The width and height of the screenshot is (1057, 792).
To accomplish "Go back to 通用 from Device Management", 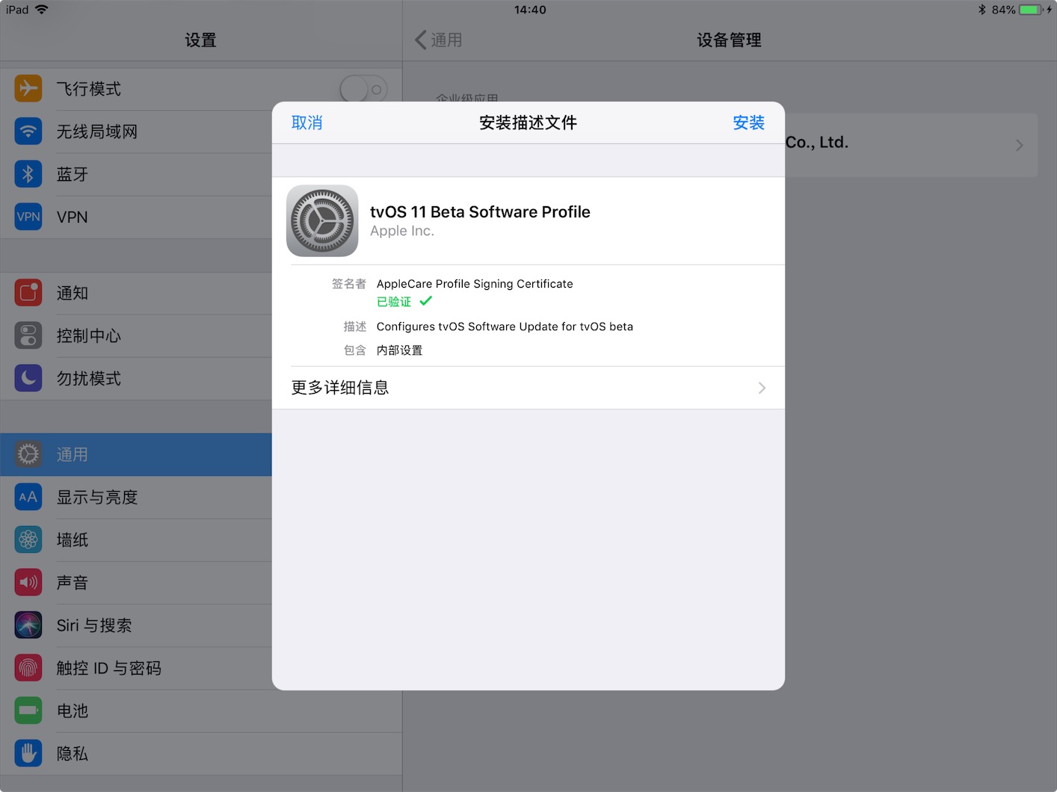I will [x=439, y=40].
